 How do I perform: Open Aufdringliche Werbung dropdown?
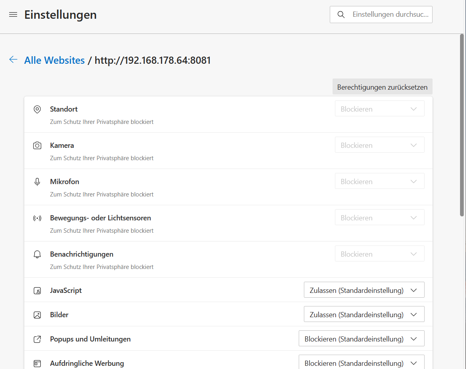click(x=361, y=363)
